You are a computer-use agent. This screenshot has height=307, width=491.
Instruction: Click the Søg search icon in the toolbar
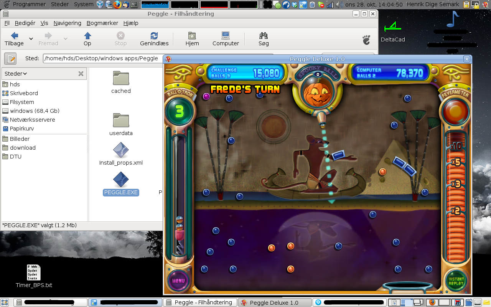[x=263, y=36]
